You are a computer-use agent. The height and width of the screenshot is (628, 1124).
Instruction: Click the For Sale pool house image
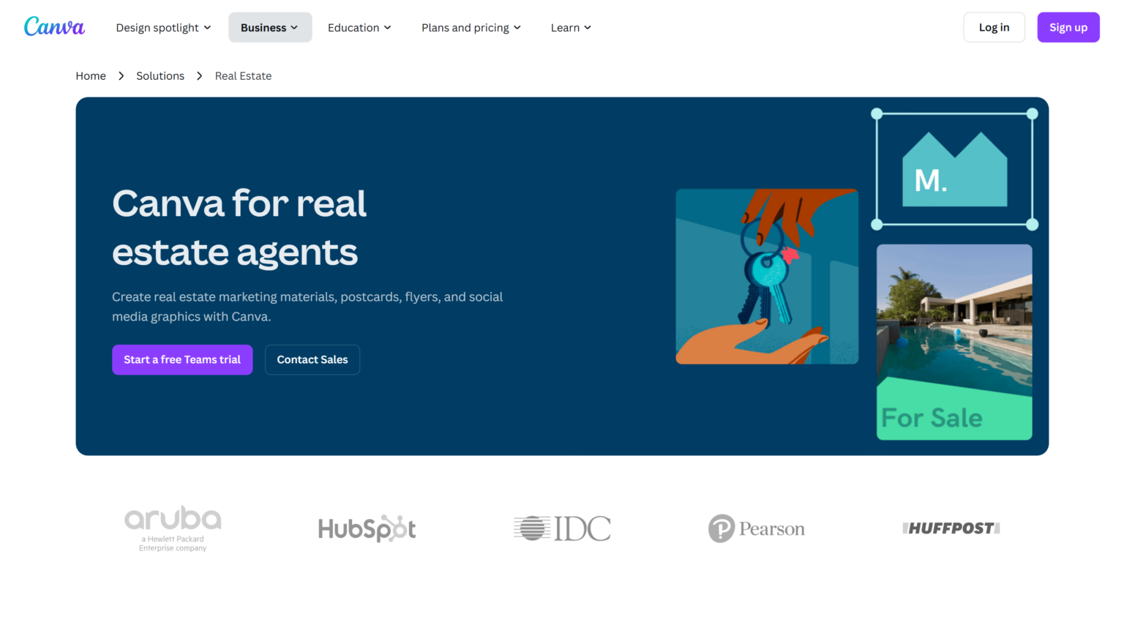(954, 342)
